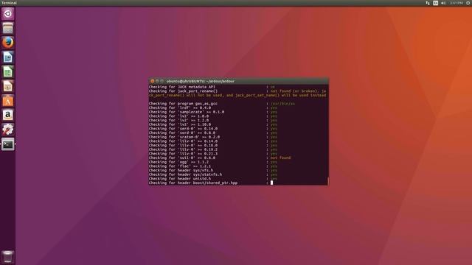Open the session power gear menu
The width and height of the screenshot is (472, 265).
click(x=468, y=3)
